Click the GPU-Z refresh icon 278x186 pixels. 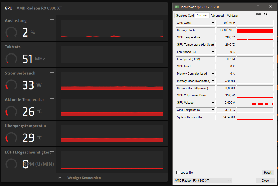(265, 14)
